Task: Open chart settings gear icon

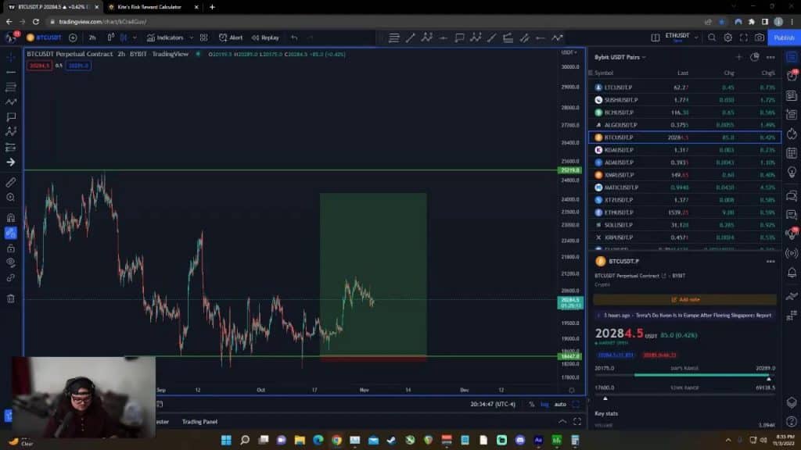Action: click(727, 37)
